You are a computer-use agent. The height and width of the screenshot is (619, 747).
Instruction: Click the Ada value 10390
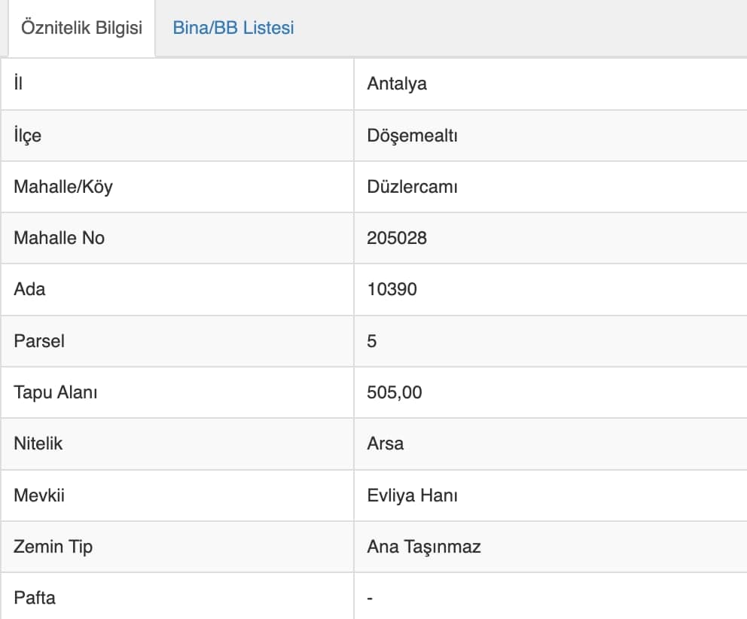tap(392, 289)
